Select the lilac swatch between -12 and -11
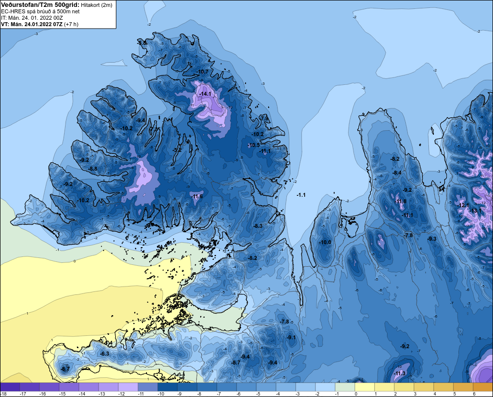This screenshot has width=493, height=397. click(x=128, y=387)
